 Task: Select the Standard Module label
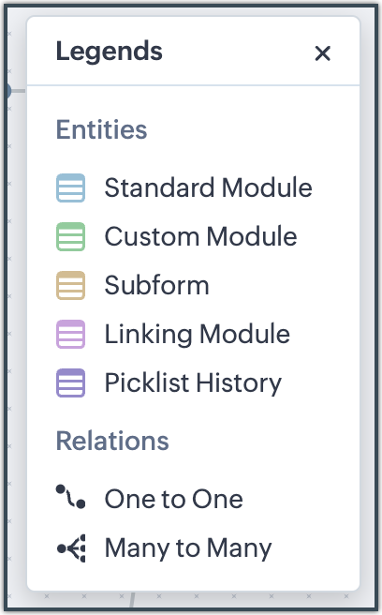click(208, 187)
